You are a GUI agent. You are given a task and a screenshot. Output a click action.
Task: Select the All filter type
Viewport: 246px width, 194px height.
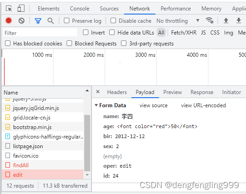pyautogui.click(x=161, y=33)
